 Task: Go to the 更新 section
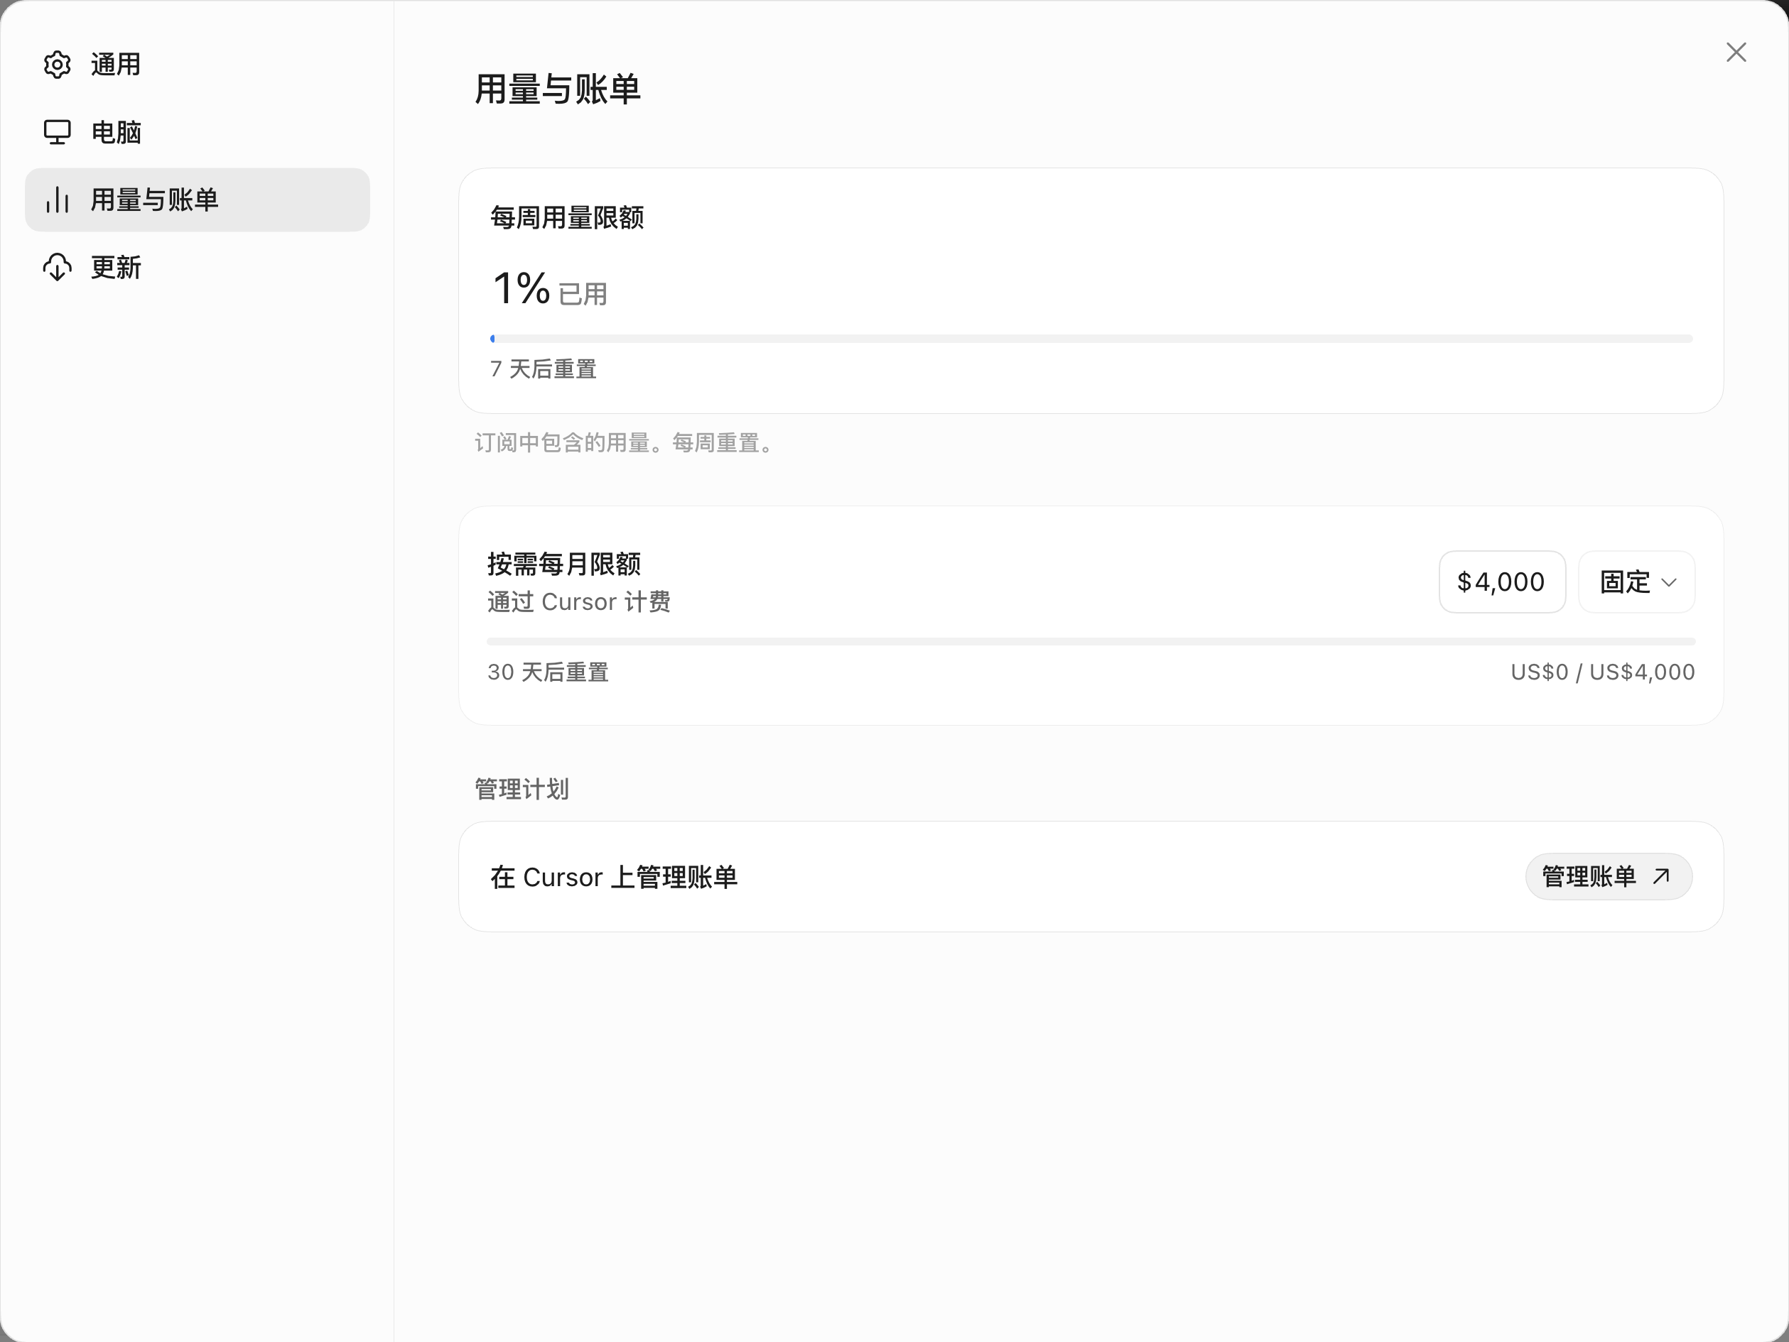coord(198,267)
